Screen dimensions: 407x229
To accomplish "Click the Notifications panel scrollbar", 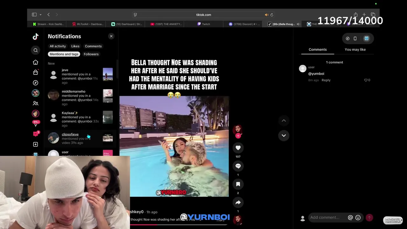I will click(118, 69).
